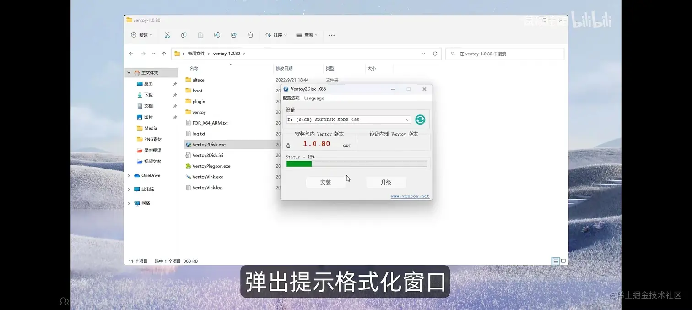This screenshot has width=692, height=310.
Task: Open the 配置选项 menu in Ventoy2Disk
Action: point(291,98)
